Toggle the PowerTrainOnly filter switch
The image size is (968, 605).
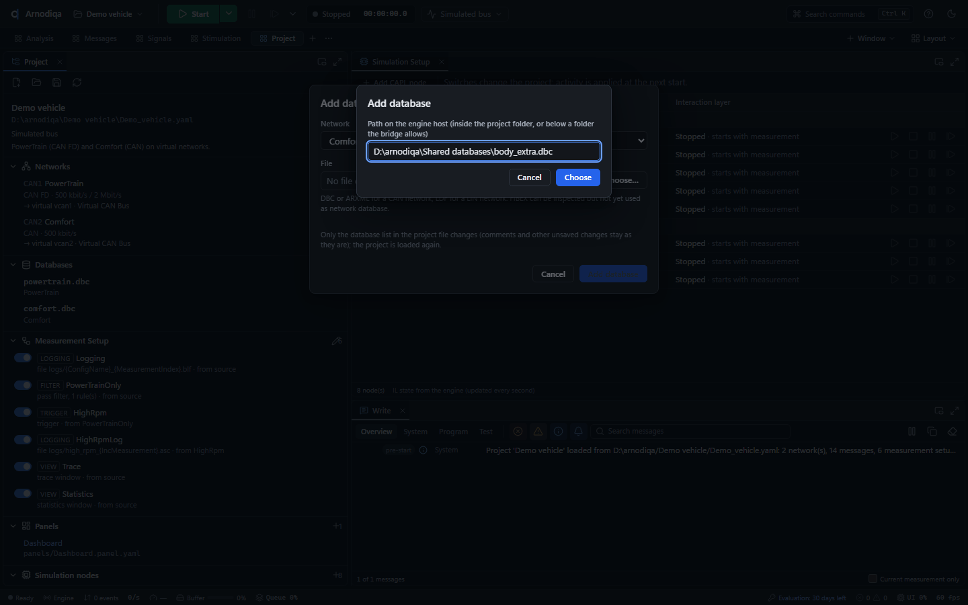[23, 385]
